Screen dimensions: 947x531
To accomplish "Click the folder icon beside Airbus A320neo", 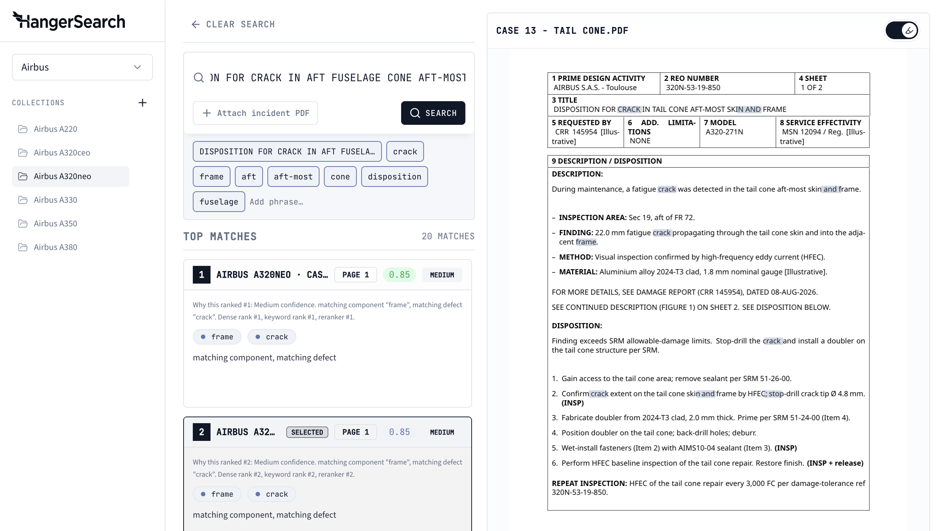I will 23,176.
